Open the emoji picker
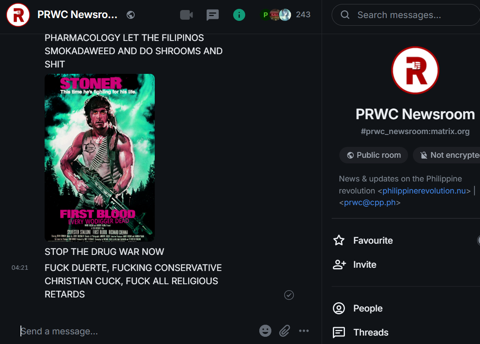The image size is (480, 344). click(265, 330)
